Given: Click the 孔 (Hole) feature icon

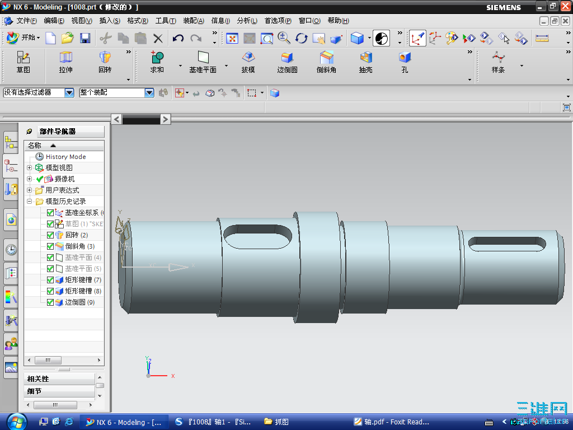Looking at the screenshot, I should (x=405, y=58).
